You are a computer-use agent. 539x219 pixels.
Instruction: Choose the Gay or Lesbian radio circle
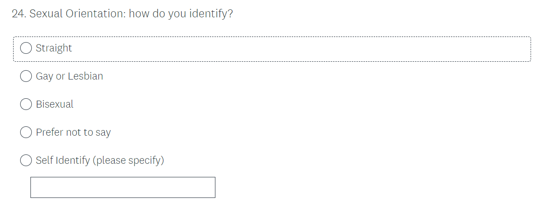click(26, 76)
